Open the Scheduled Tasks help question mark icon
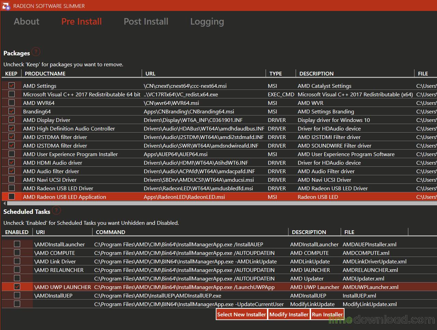437x330 pixels. point(56,210)
